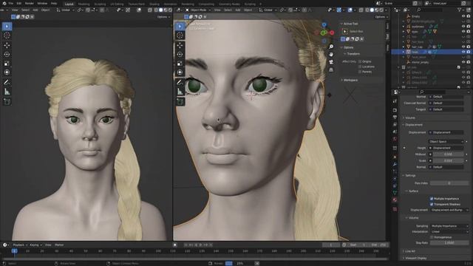Screen dimensions: 473x266
Task: Click the outliner filter funnel icon
Action: click(x=460, y=10)
